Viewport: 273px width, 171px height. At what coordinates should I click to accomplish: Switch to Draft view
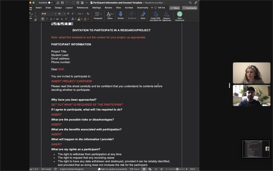point(161,169)
